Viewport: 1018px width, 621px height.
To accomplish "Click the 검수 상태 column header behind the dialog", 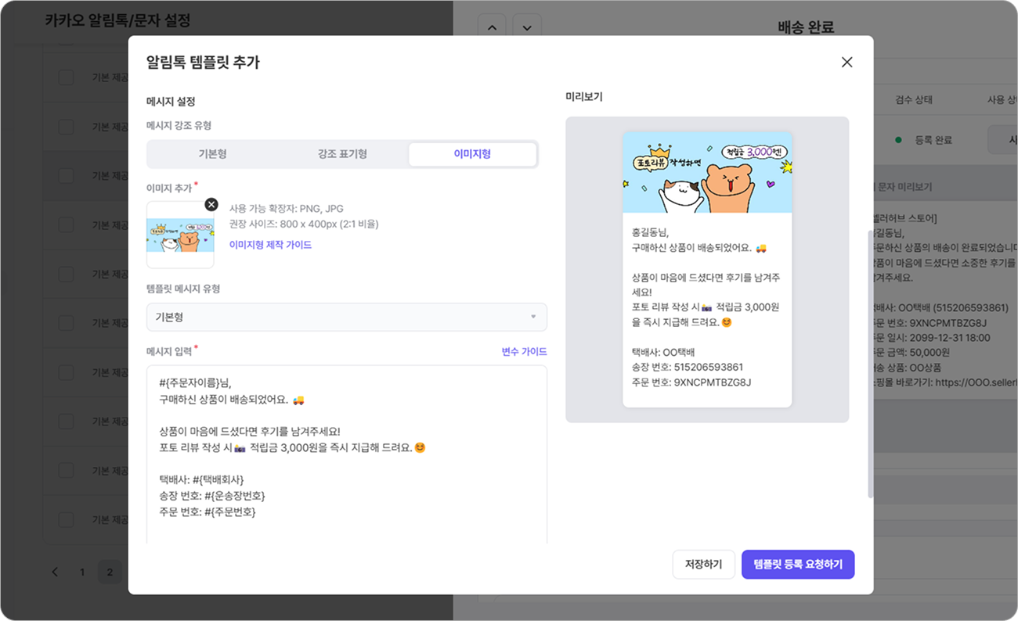I will tap(914, 100).
